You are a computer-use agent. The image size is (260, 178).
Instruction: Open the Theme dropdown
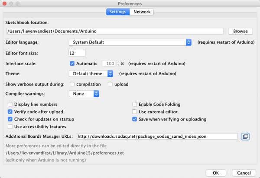tap(91, 73)
